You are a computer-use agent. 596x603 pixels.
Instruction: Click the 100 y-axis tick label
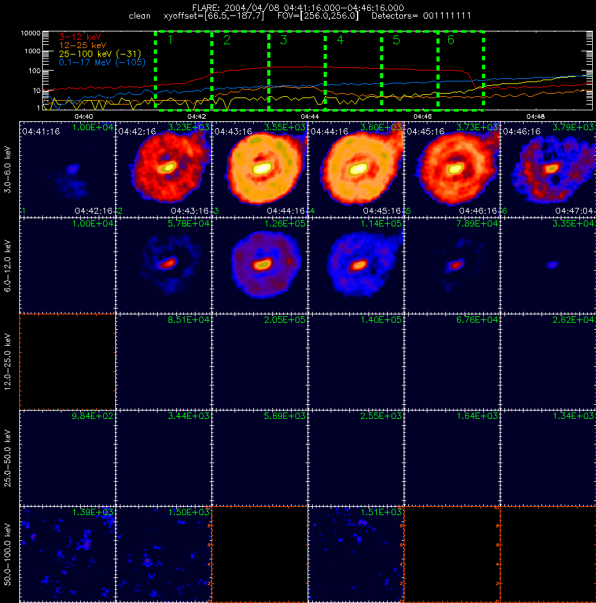[34, 71]
